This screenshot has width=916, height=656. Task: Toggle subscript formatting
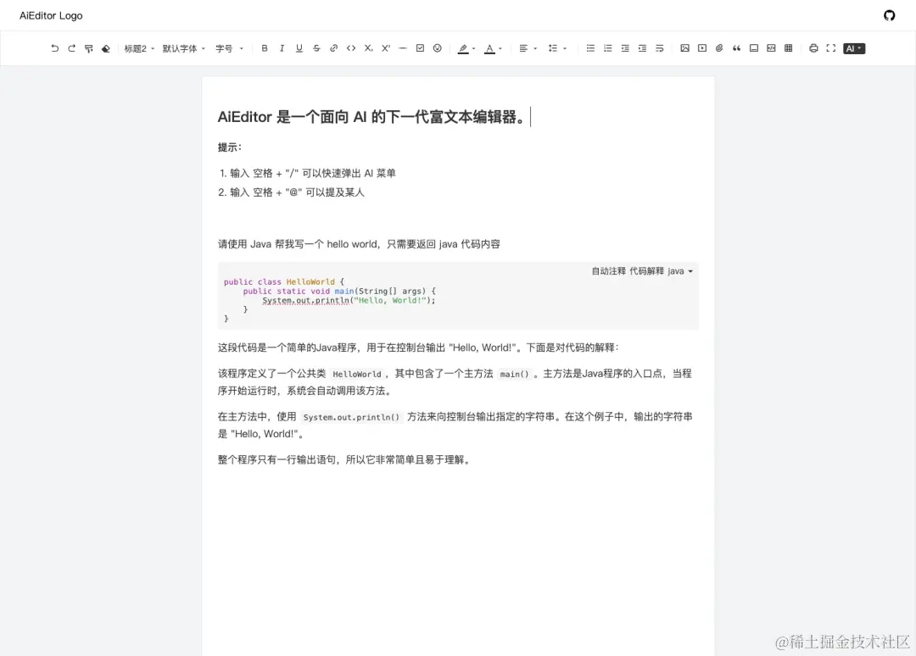pyautogui.click(x=368, y=48)
